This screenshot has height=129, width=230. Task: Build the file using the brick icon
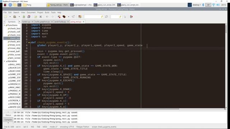(64, 17)
